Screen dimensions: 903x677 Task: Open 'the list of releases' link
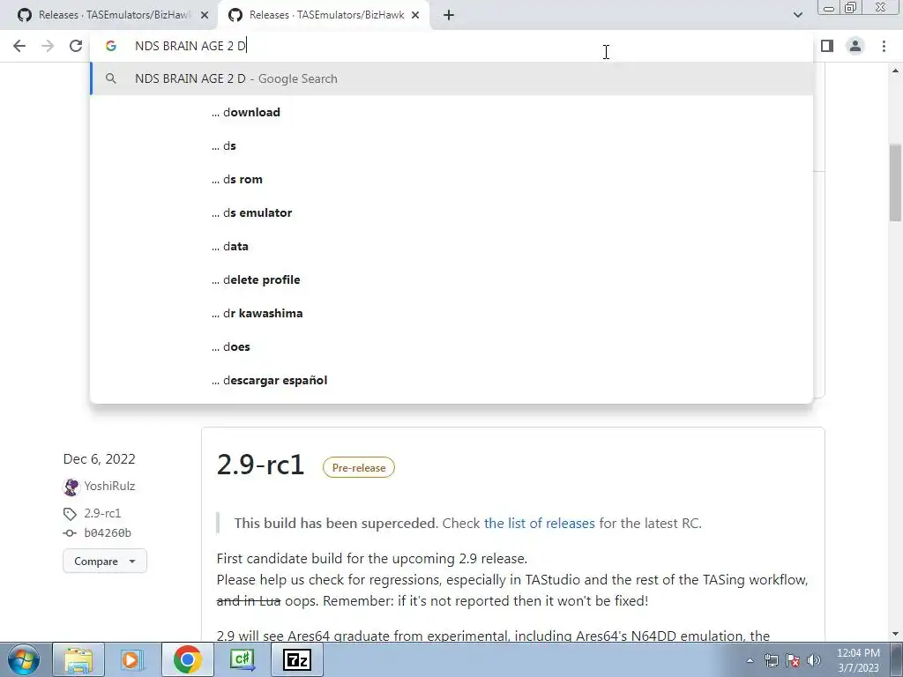pos(539,524)
